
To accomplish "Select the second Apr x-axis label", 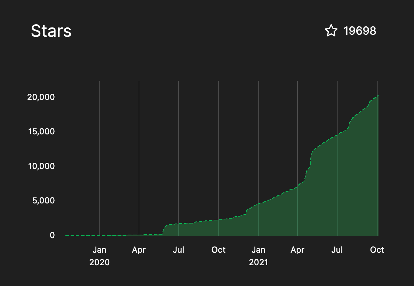I will [x=298, y=250].
